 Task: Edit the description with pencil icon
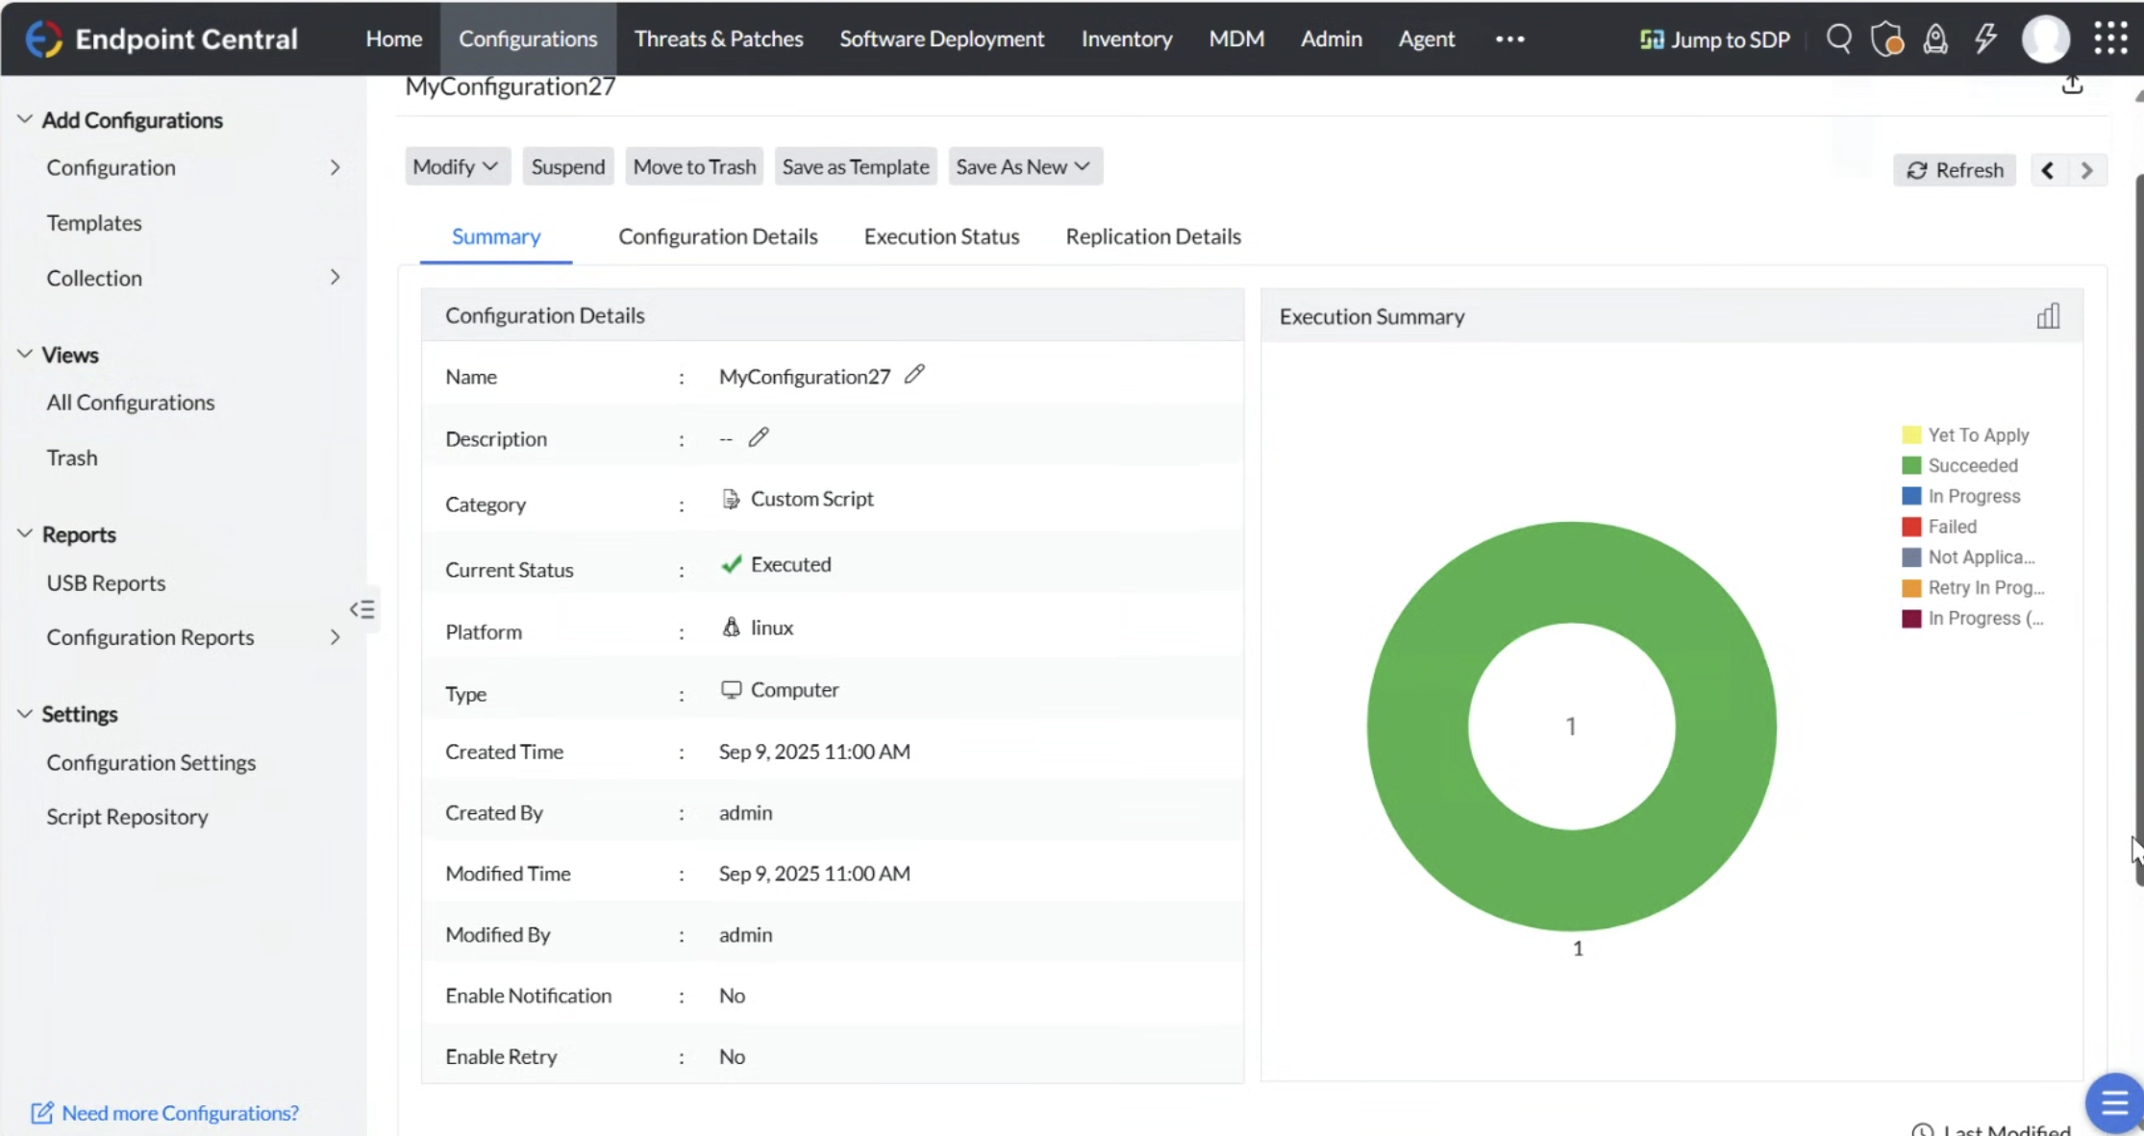pos(759,437)
